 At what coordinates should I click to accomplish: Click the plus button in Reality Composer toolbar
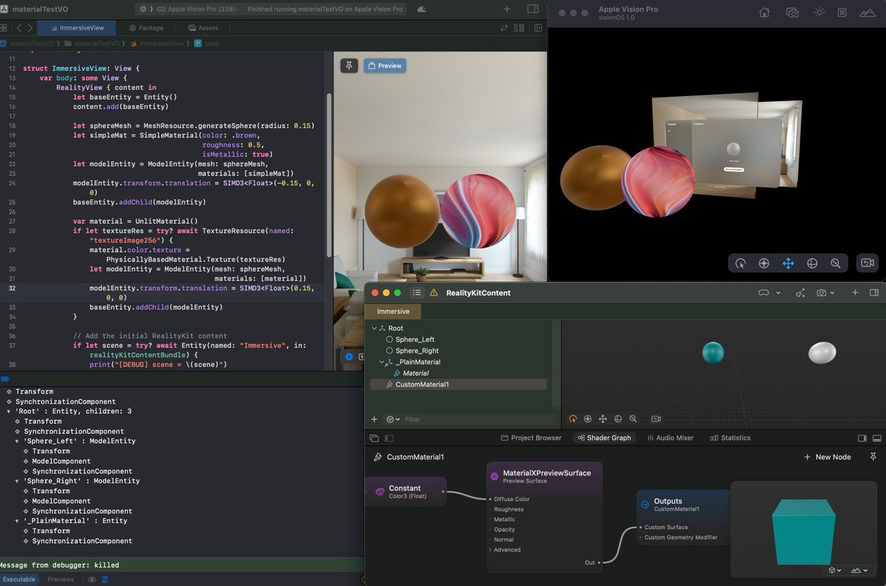pyautogui.click(x=855, y=293)
